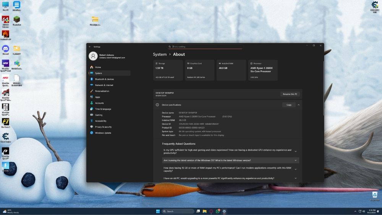This screenshot has width=382, height=215.
Task: Focus the Find a setting search box
Action: (x=205, y=47)
